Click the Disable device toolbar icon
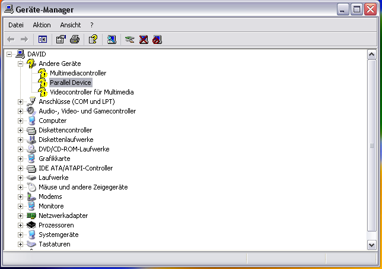The height and width of the screenshot is (269, 382). (157, 40)
